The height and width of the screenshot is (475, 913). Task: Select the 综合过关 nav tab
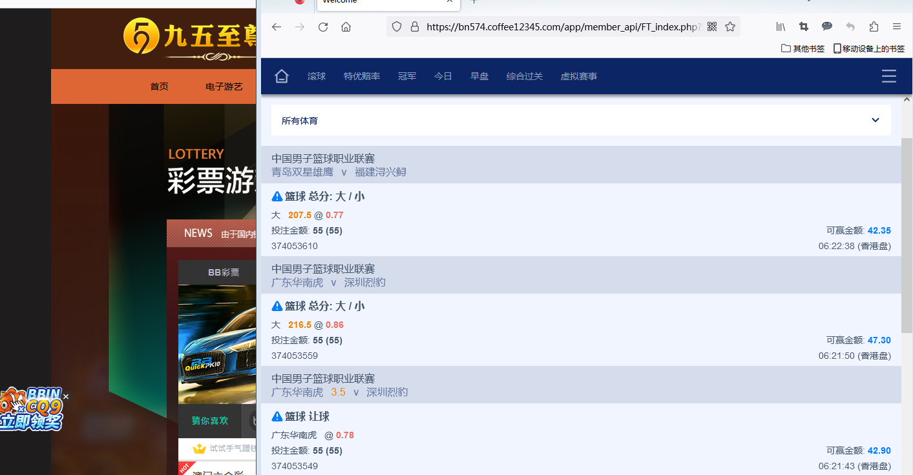[525, 76]
